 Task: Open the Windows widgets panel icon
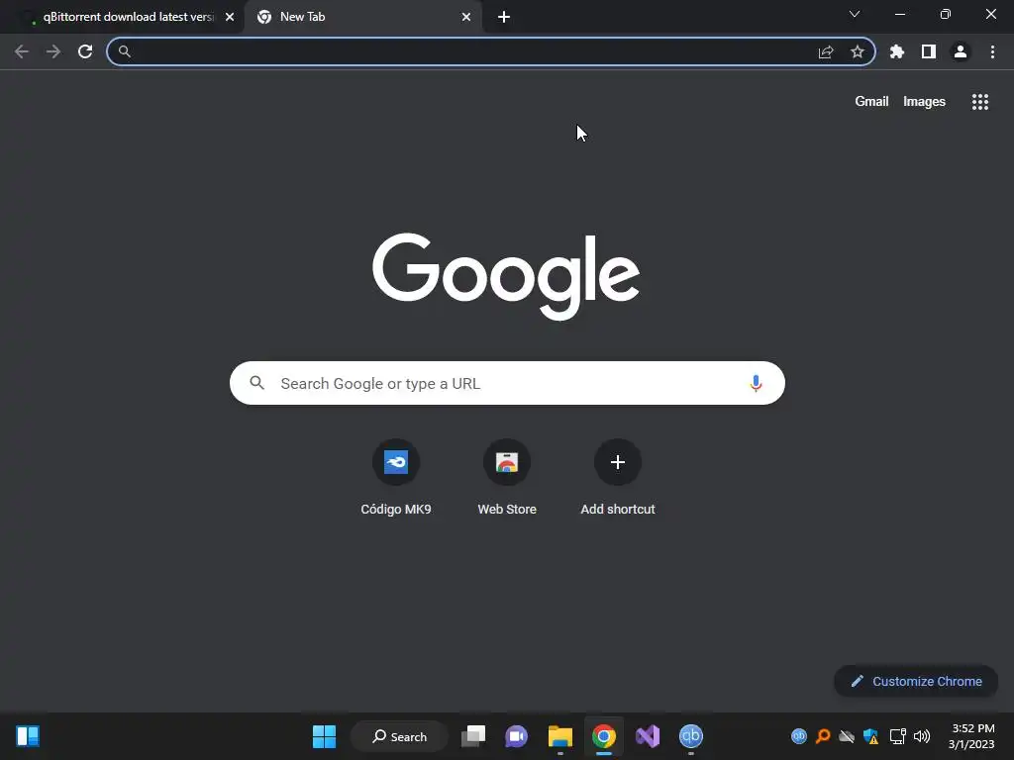[x=28, y=736]
